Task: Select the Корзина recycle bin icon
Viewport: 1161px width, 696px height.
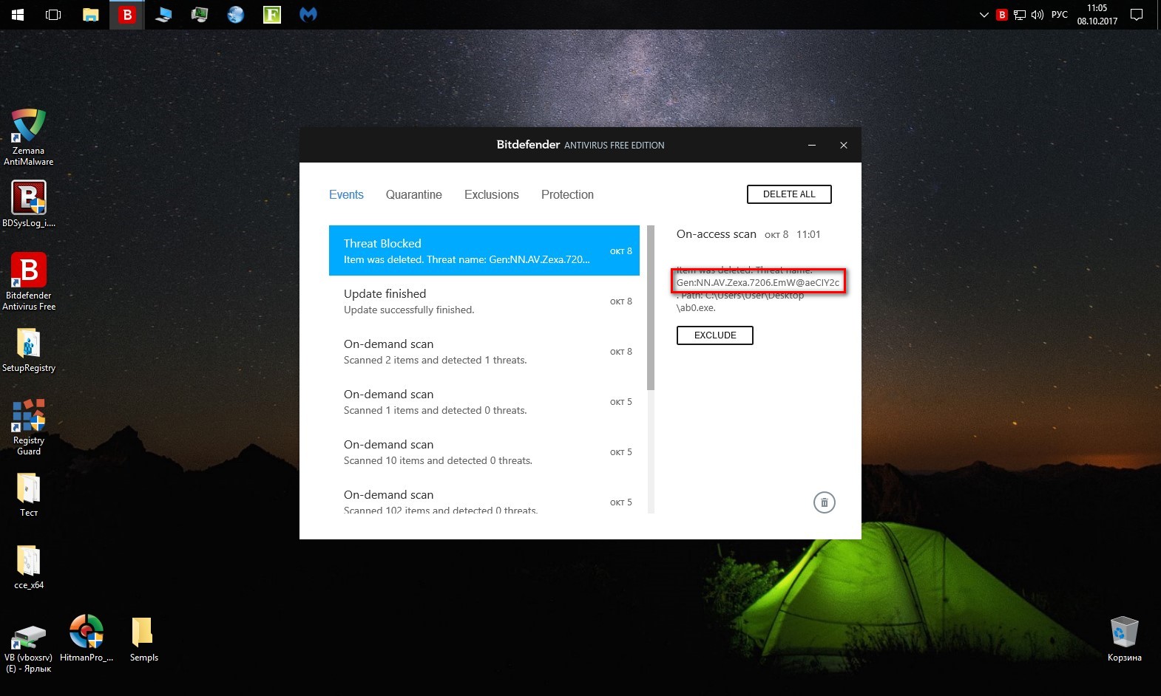Action: (1124, 639)
